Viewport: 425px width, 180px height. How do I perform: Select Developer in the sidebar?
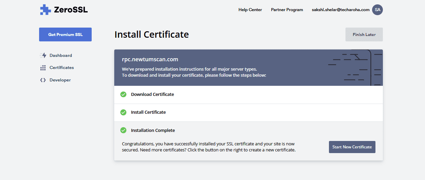[x=60, y=80]
